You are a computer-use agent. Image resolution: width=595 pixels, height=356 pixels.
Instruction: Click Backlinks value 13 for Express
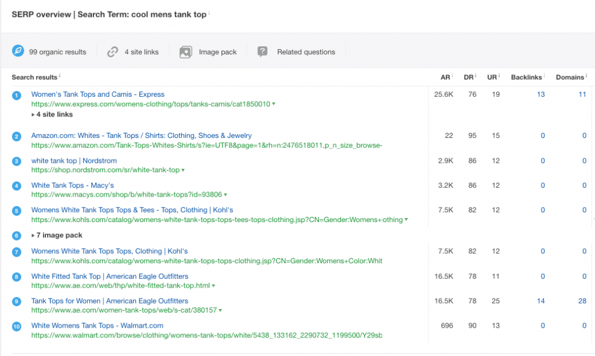(541, 95)
